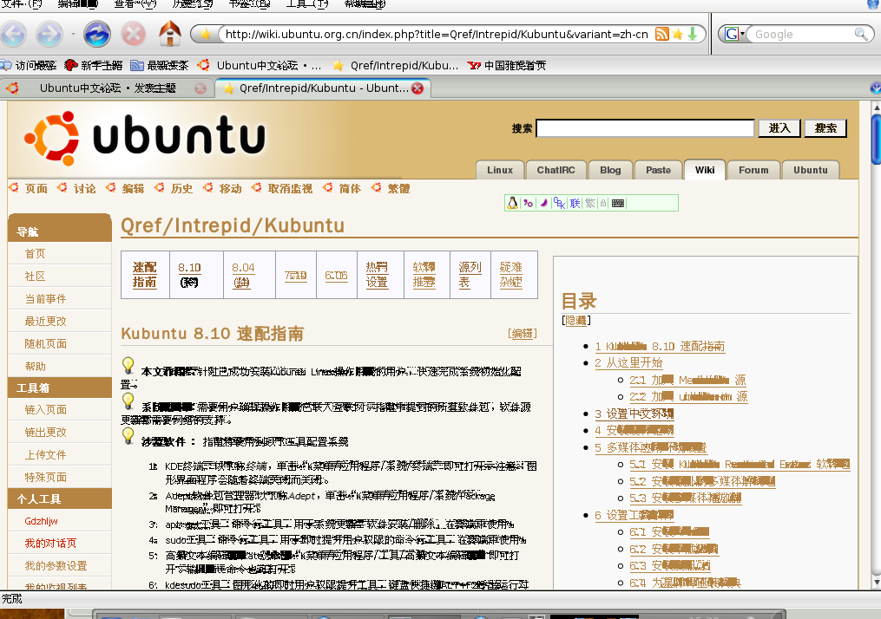
Task: Click the search magnifier in the Google box
Action: pos(861,34)
